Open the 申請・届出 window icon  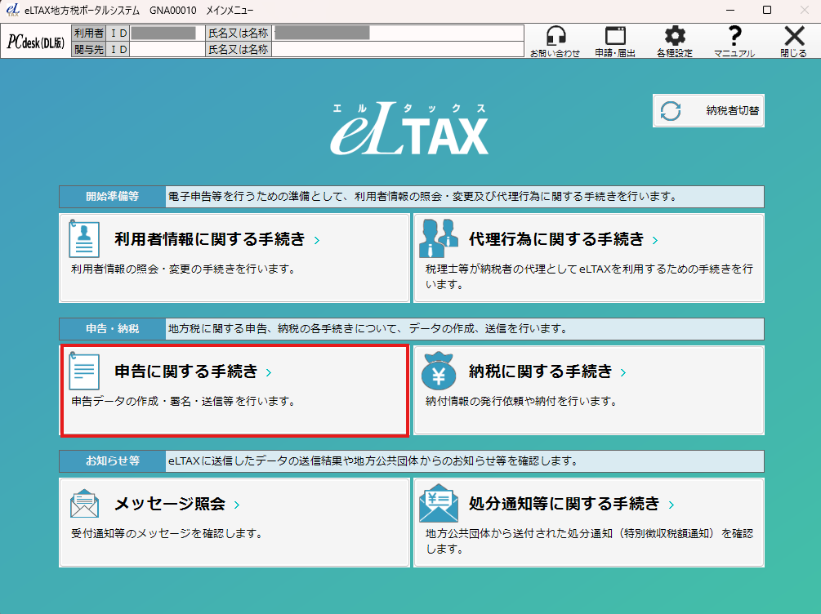coord(615,37)
